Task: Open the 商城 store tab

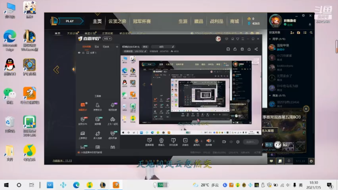Action: (234, 21)
